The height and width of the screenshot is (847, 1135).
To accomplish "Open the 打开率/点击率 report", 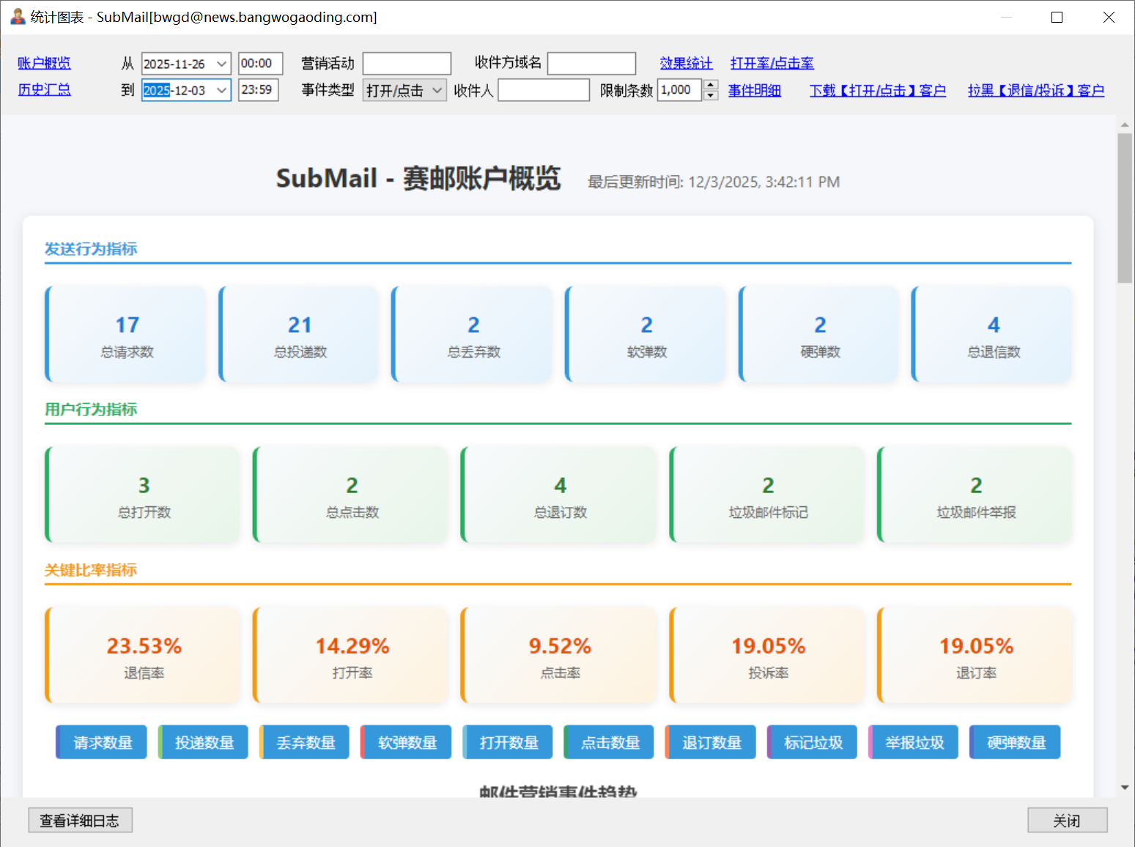I will [772, 63].
